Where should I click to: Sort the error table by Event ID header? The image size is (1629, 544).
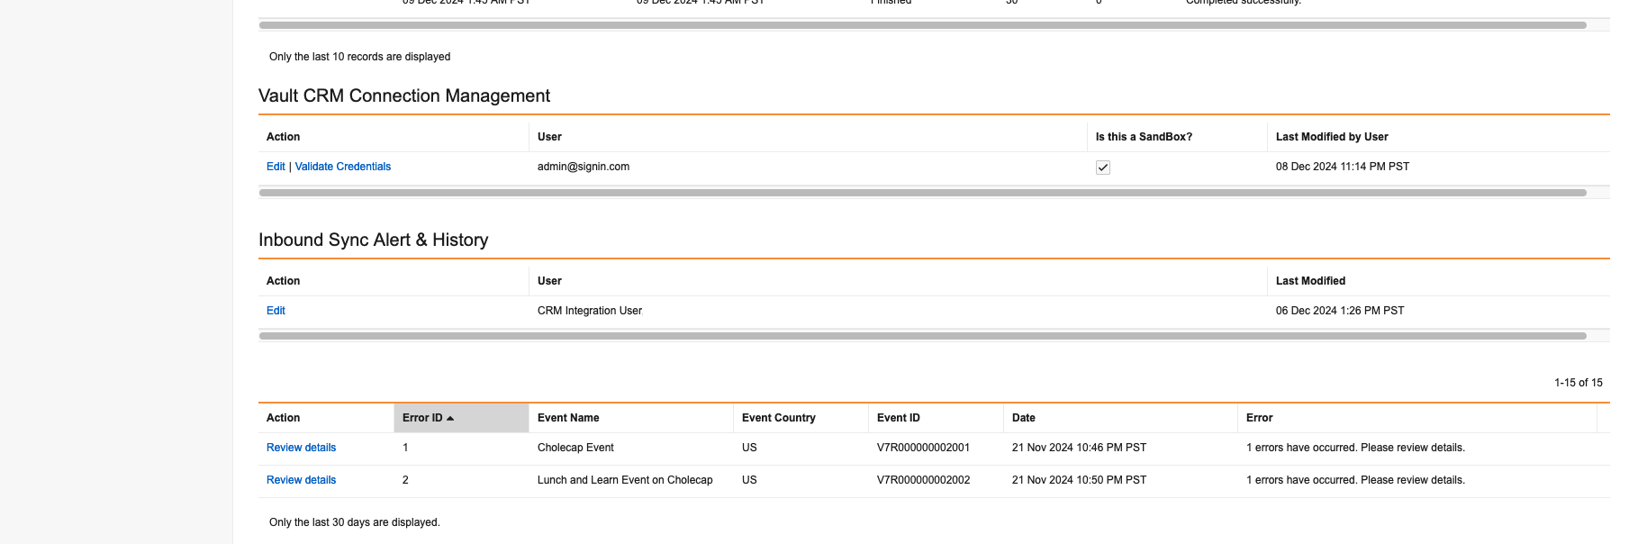(x=898, y=418)
